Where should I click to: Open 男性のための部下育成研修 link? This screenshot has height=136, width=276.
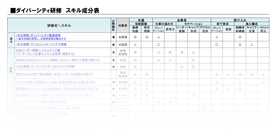[x=55, y=74]
